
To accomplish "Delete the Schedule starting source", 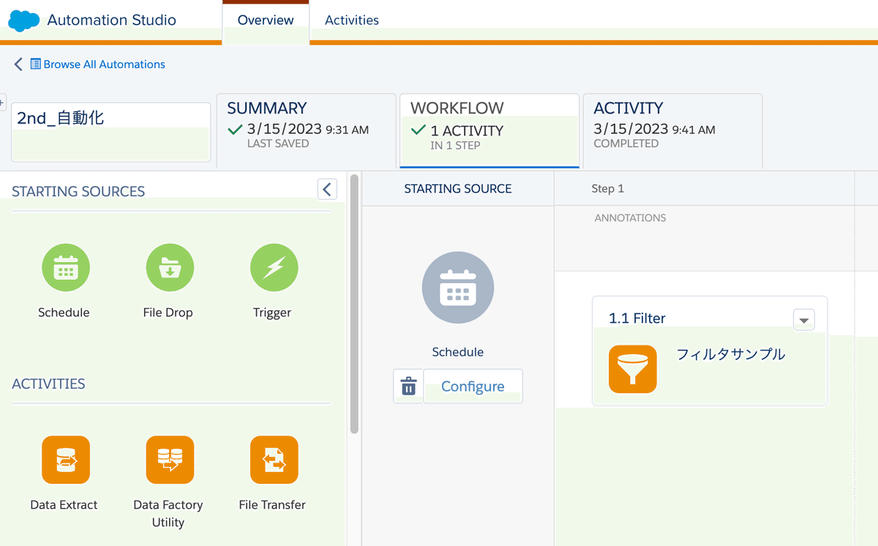I will (408, 386).
